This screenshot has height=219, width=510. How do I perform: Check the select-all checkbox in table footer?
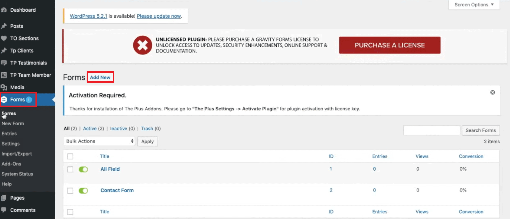(x=70, y=212)
